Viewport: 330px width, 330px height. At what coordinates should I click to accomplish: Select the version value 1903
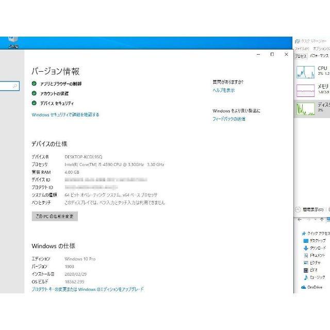point(69,267)
